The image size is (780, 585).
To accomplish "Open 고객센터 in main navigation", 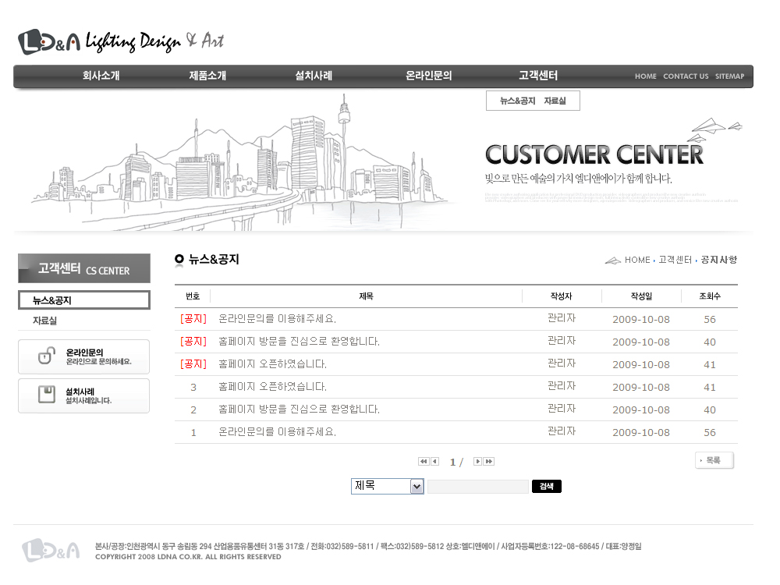I will (x=538, y=76).
